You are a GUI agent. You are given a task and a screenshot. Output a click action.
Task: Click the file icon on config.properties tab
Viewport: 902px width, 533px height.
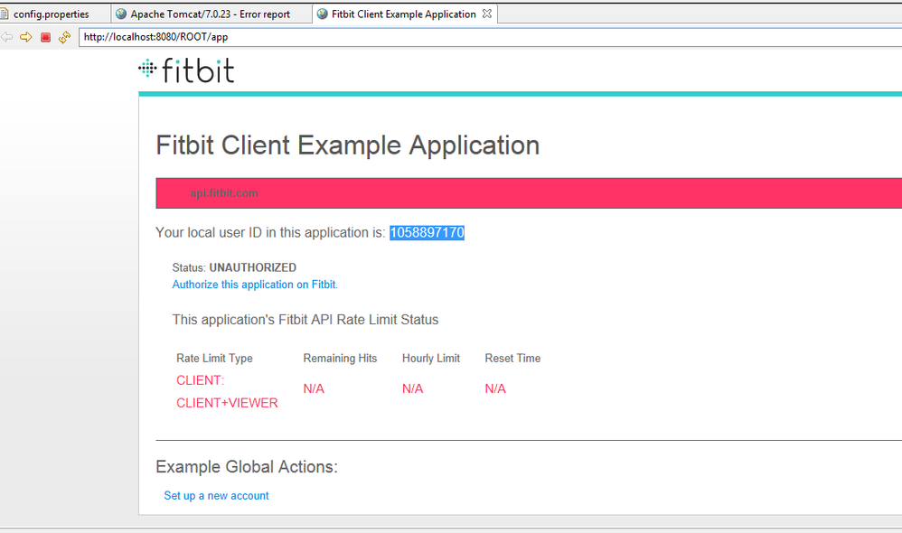click(x=4, y=14)
